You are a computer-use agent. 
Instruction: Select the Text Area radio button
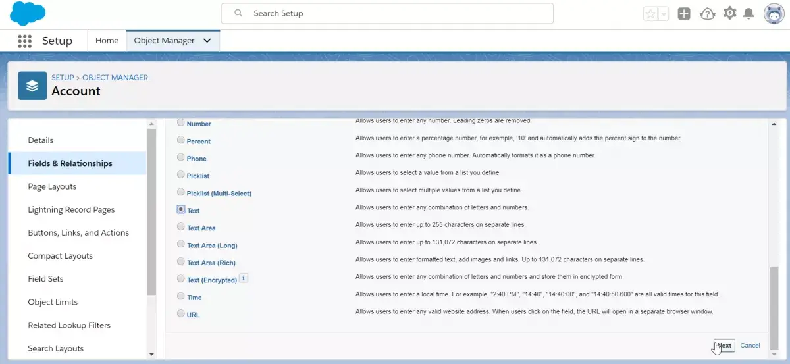181,226
